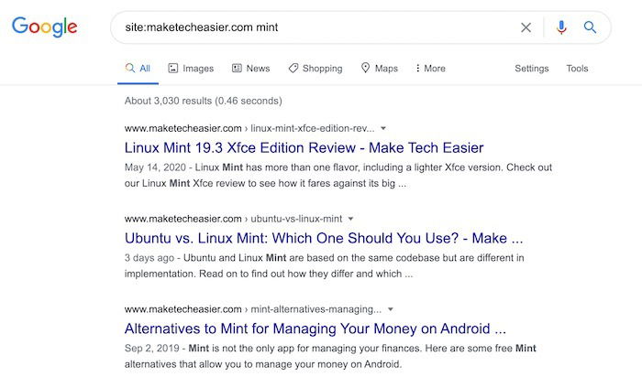
Task: Open the Tools menu
Action: (x=577, y=69)
